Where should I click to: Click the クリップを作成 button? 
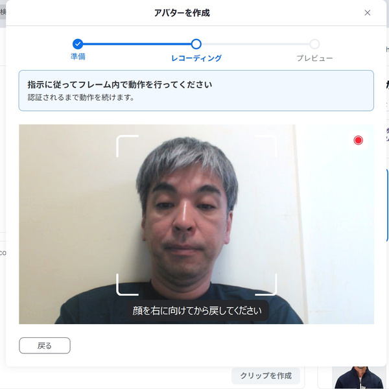pos(266,375)
